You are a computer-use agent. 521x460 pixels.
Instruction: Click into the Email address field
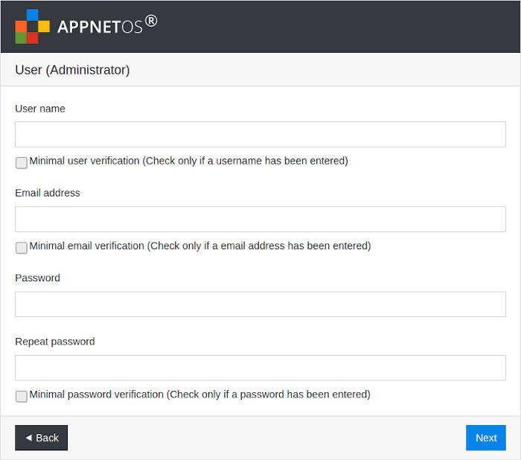pyautogui.click(x=260, y=220)
